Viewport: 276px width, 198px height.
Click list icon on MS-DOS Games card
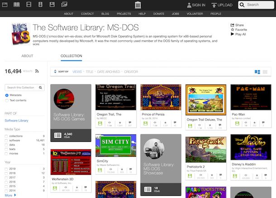pyautogui.click(x=58, y=135)
